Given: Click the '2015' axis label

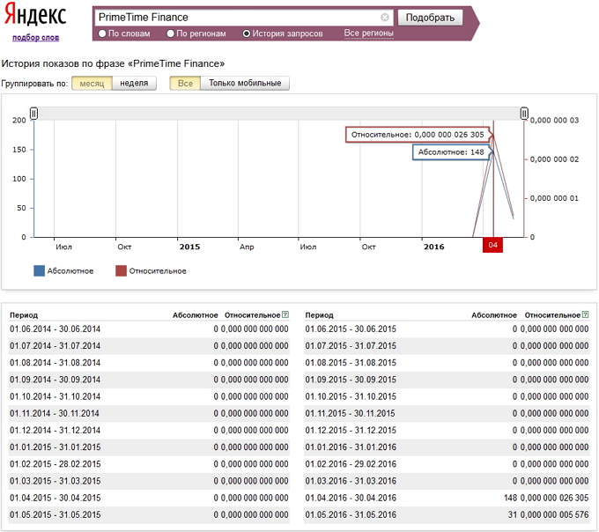Looking at the screenshot, I should click(x=189, y=247).
